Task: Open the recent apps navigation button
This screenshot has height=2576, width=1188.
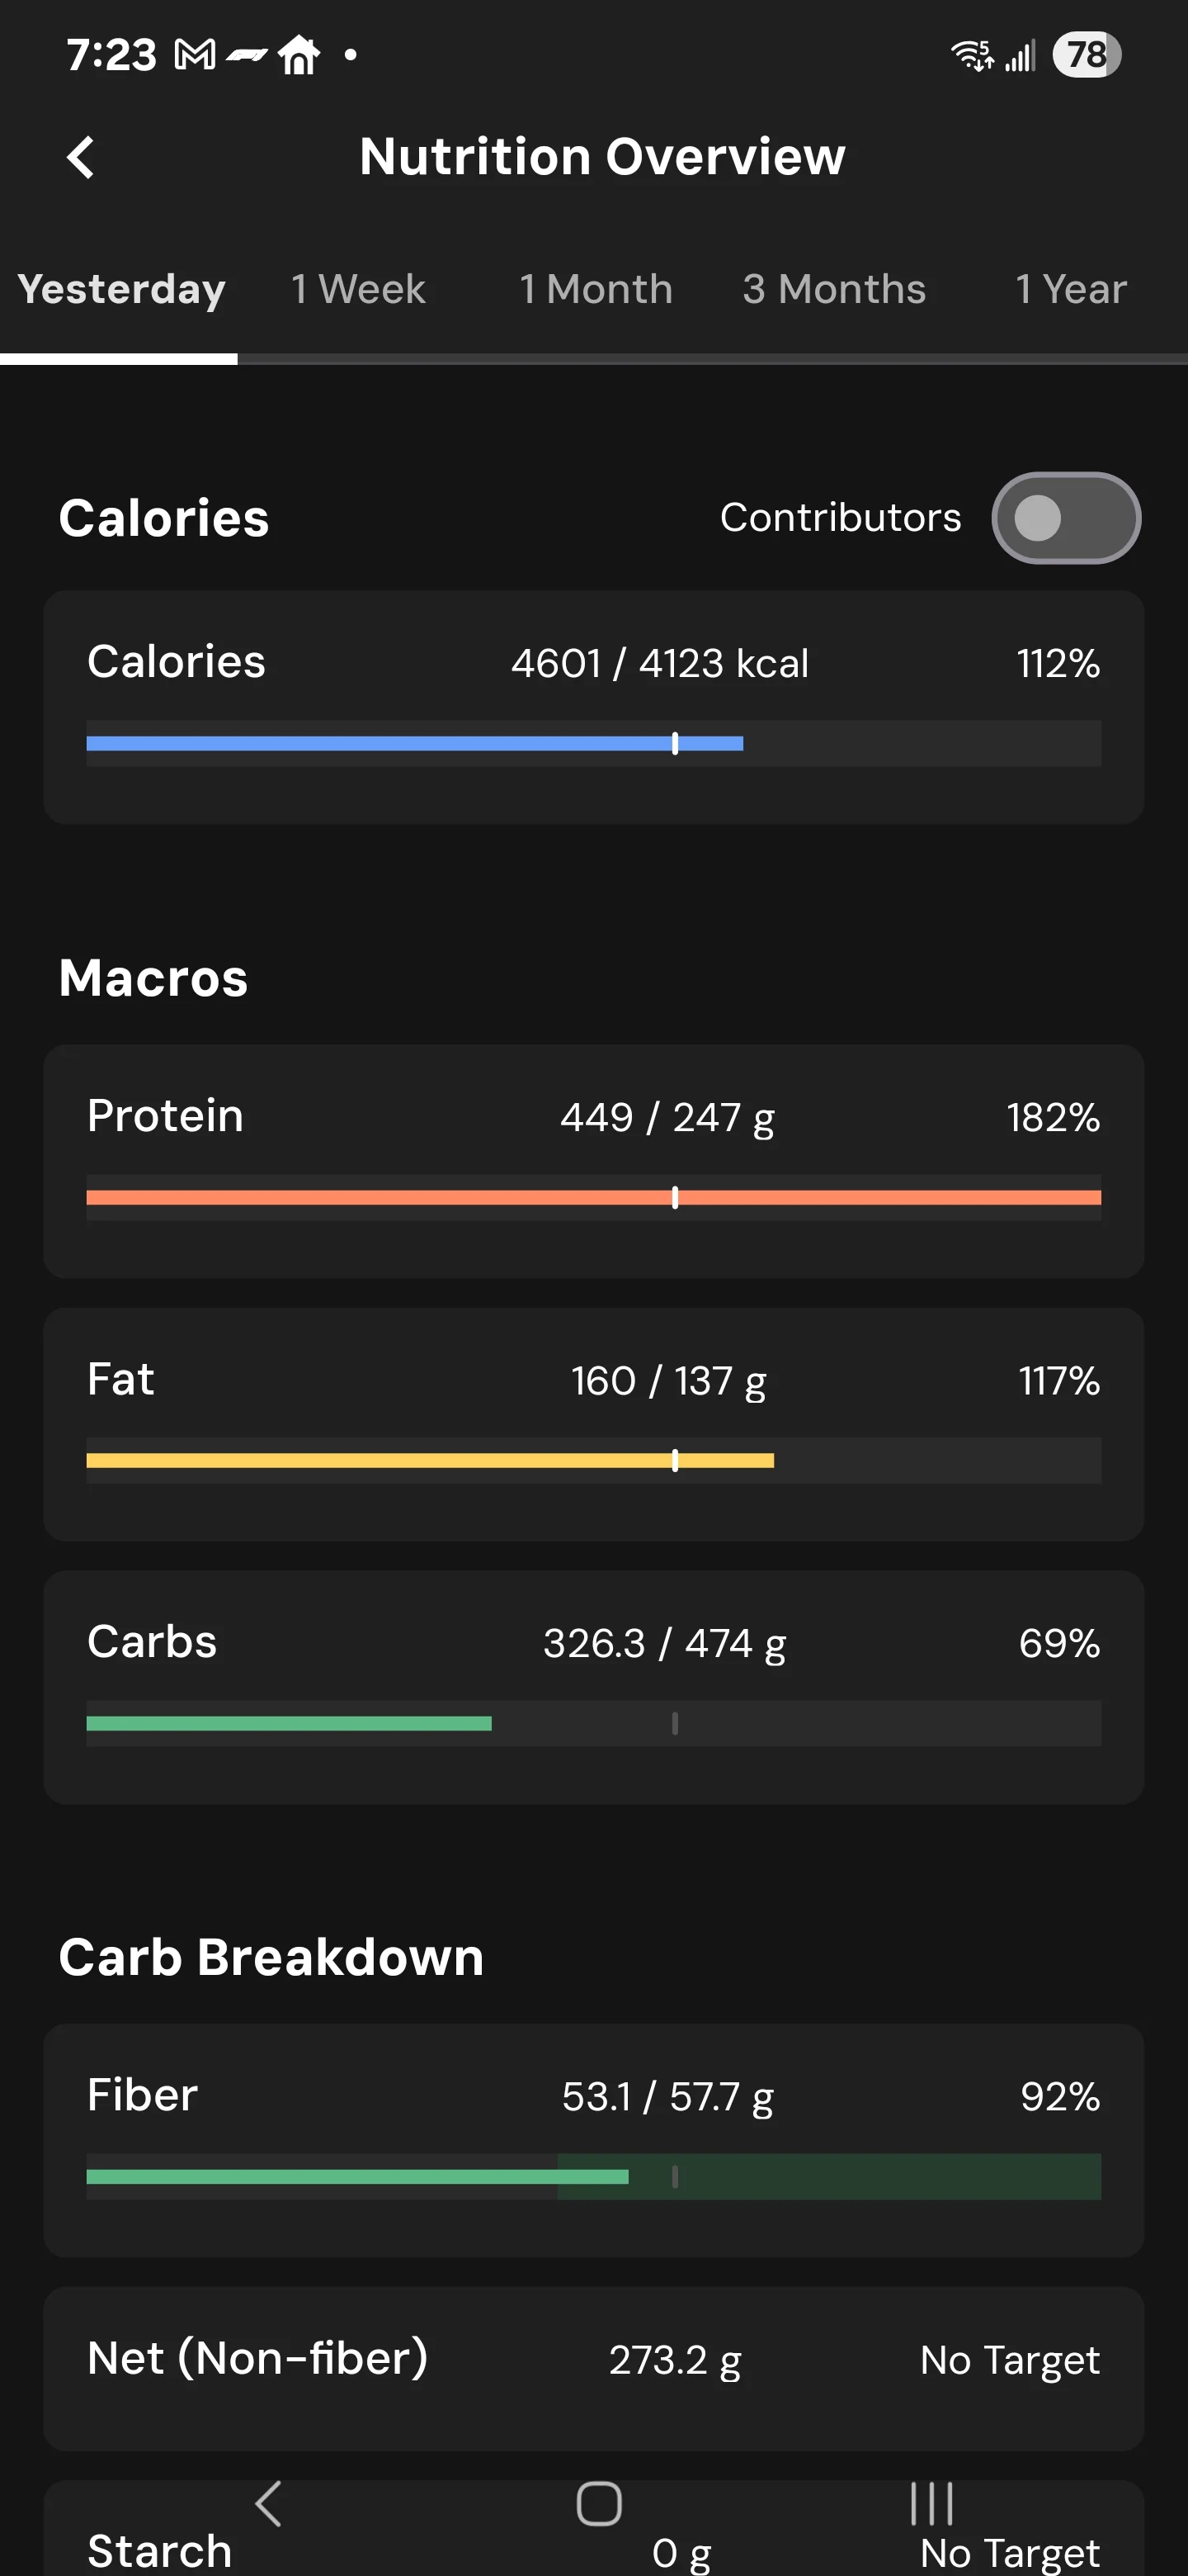Action: point(931,2503)
